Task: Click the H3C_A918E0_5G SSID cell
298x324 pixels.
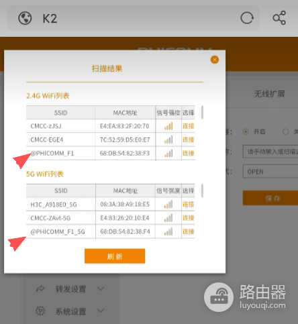Action: [x=60, y=205]
